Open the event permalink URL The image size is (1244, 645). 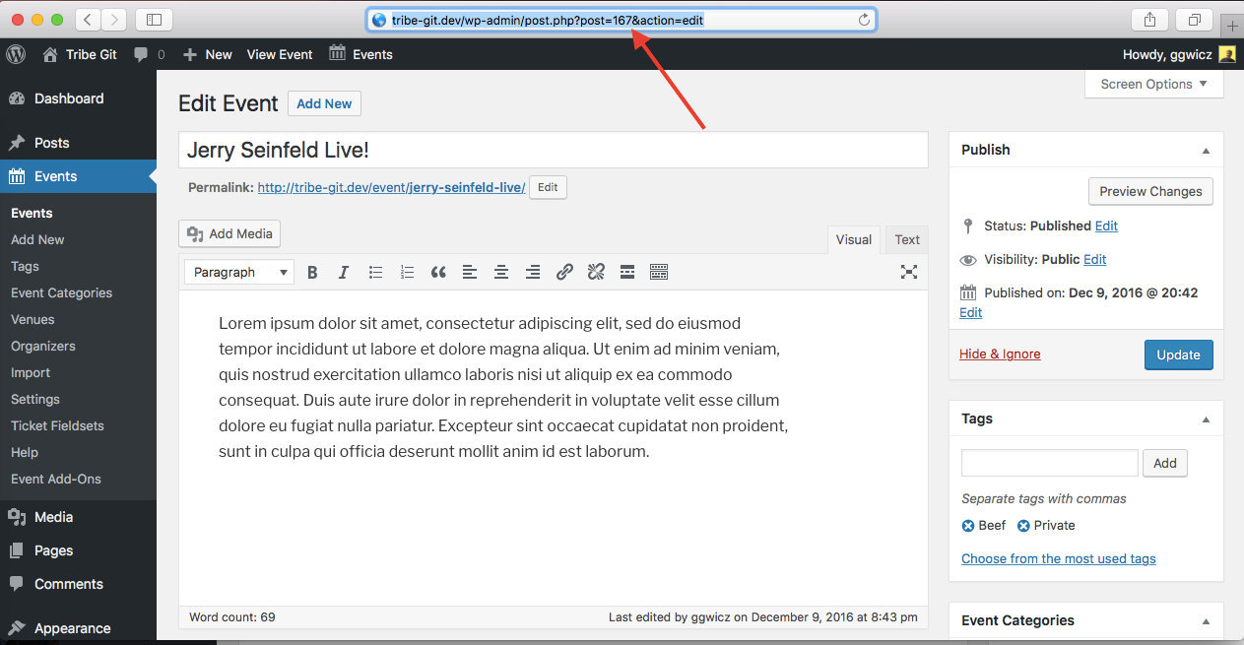click(391, 187)
